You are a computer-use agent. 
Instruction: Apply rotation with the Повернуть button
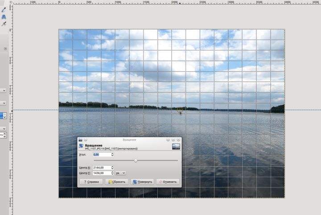pos(143,182)
